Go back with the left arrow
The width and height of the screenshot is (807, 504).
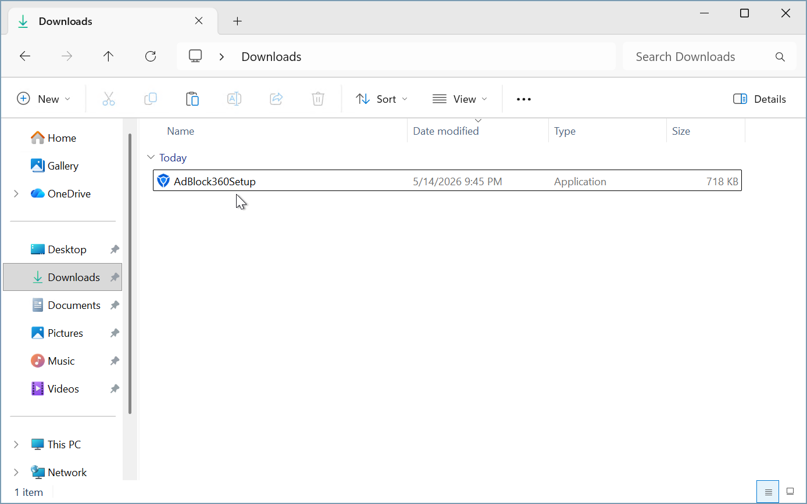click(x=25, y=56)
